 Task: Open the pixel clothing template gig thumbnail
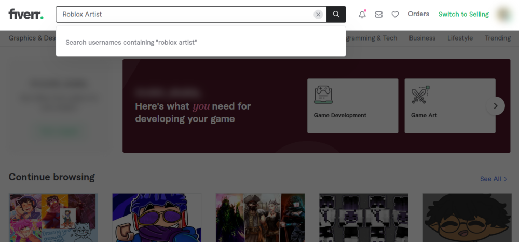tap(364, 218)
